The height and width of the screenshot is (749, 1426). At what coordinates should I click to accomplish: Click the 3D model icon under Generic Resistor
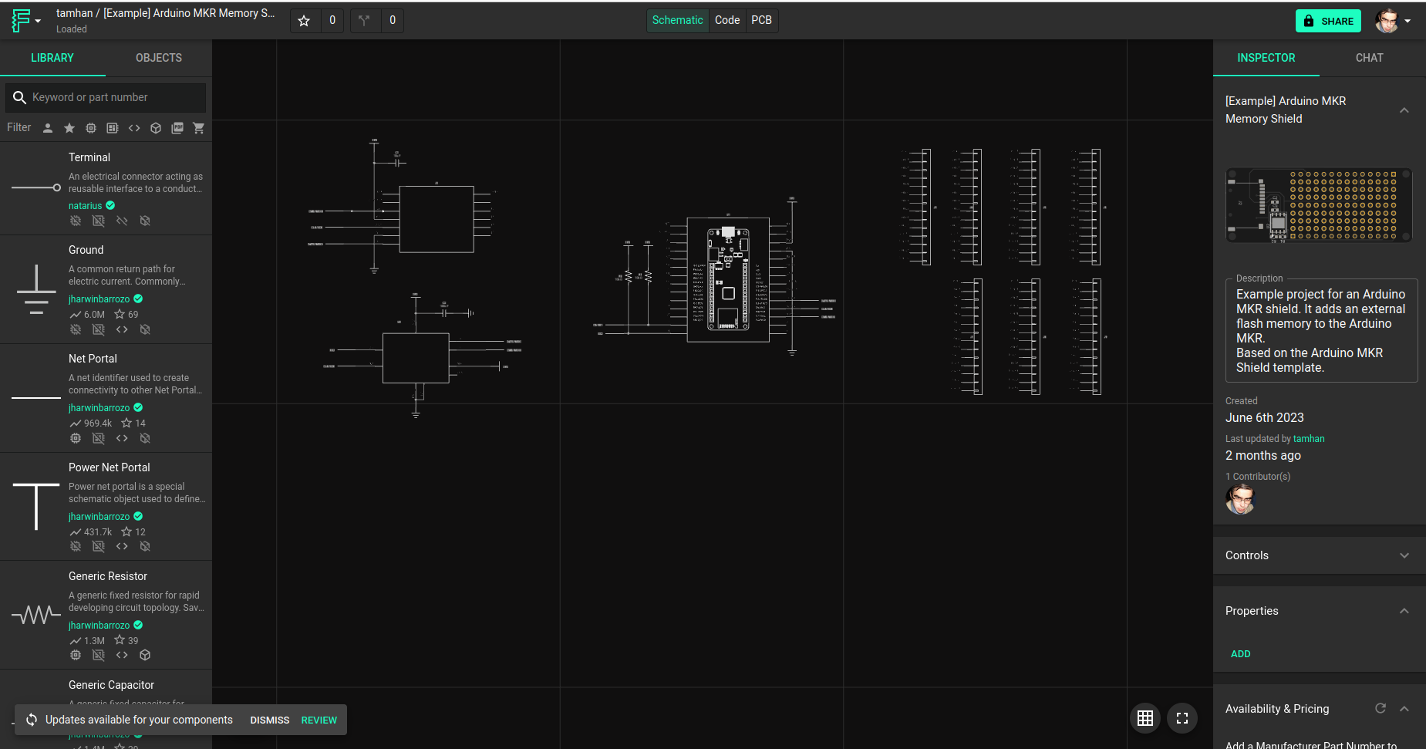coord(145,655)
